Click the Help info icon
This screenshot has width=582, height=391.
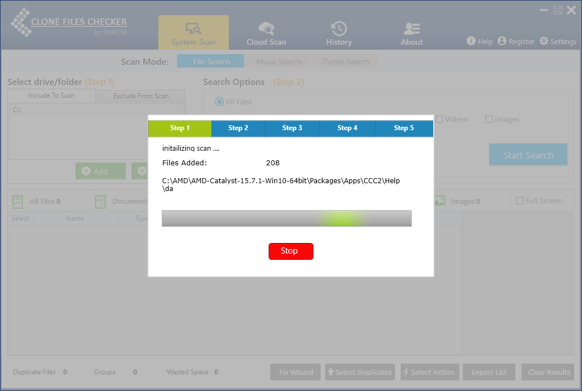click(x=471, y=41)
